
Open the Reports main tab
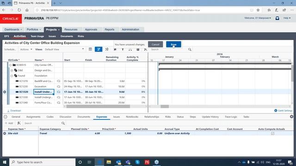[110, 30]
